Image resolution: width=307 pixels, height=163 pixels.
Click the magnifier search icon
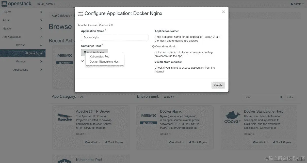pos(281,97)
